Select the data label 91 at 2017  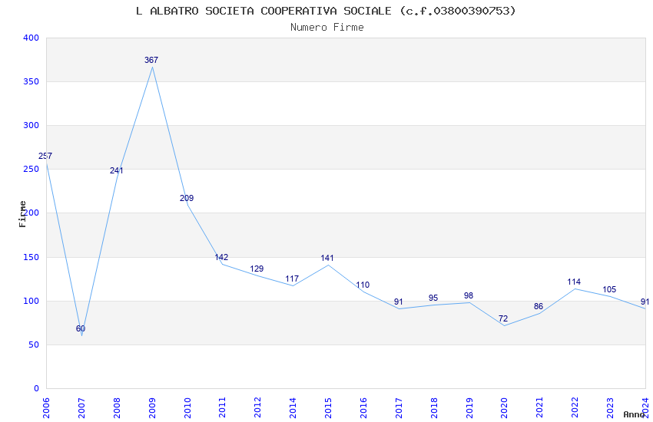pos(398,302)
